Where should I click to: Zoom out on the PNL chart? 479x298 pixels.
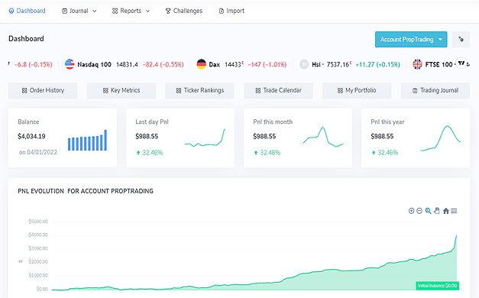[419, 211]
